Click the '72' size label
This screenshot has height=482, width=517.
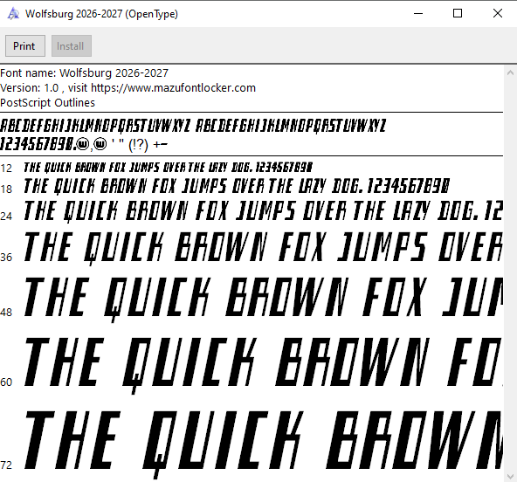tap(6, 465)
